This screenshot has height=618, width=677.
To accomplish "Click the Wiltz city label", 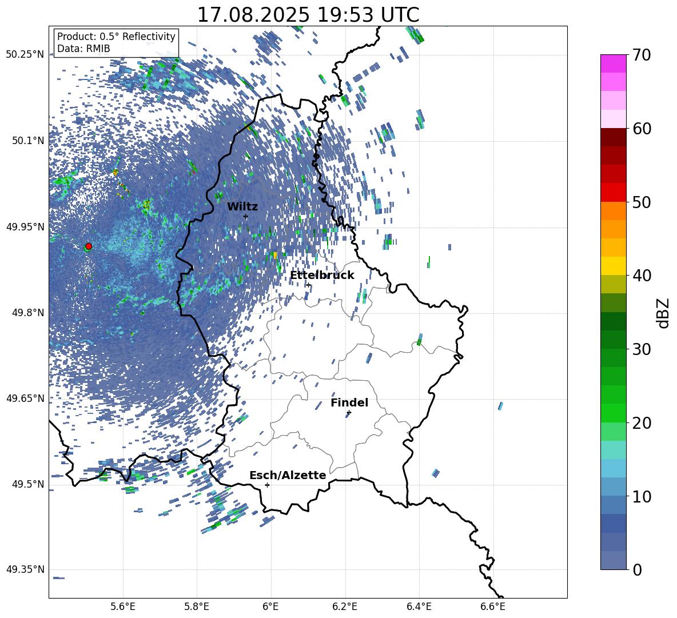I will [242, 206].
